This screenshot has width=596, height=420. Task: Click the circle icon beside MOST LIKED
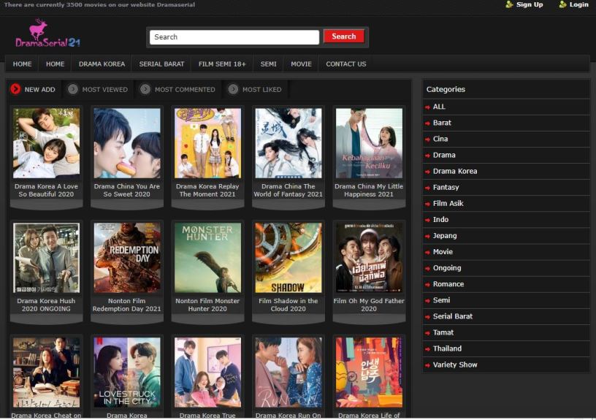coord(233,89)
